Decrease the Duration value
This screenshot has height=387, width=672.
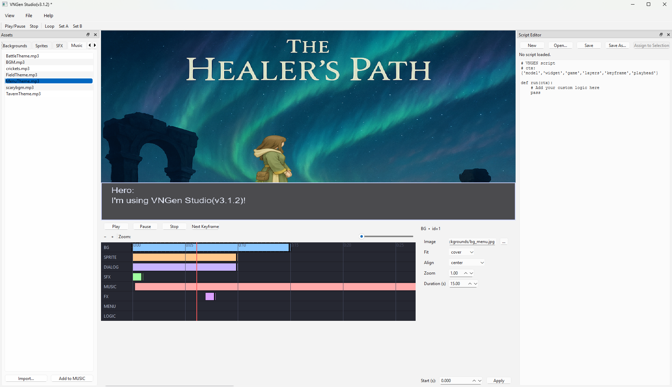476,284
